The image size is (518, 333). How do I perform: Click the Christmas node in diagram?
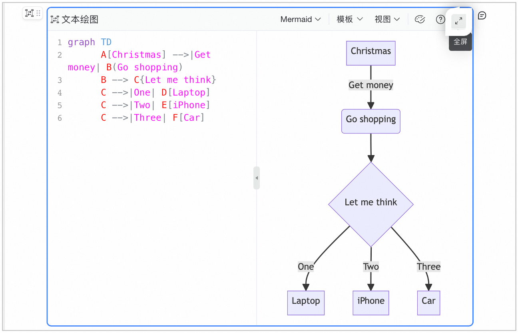[371, 53]
